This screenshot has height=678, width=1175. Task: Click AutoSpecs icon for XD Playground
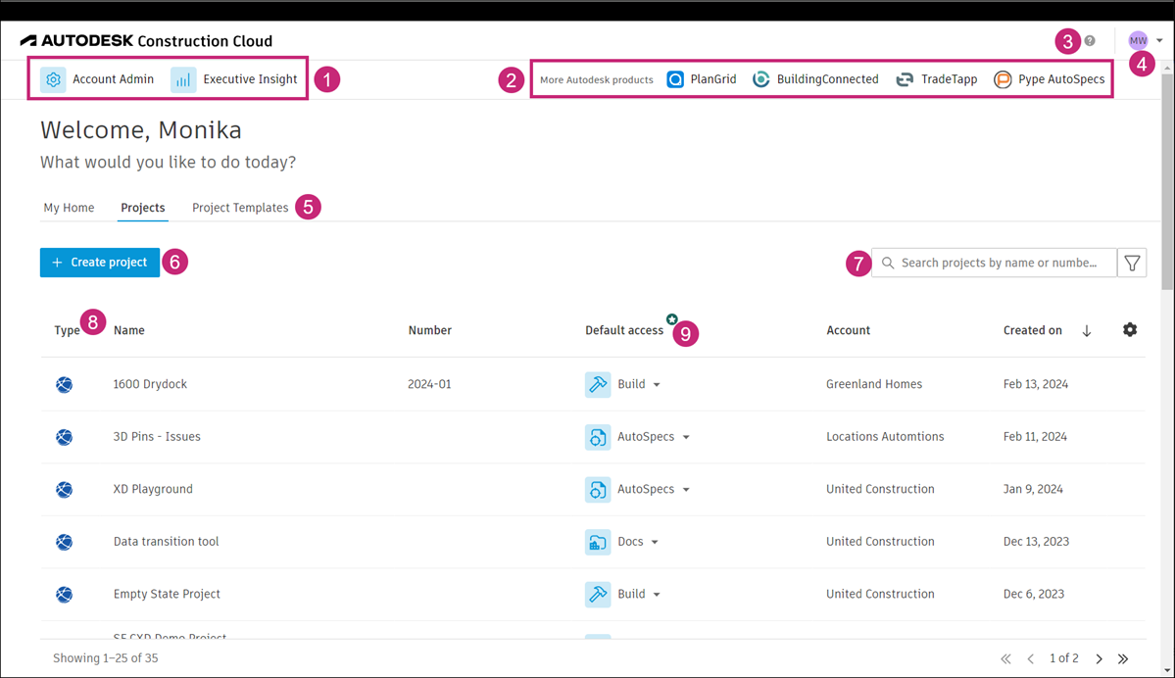598,489
